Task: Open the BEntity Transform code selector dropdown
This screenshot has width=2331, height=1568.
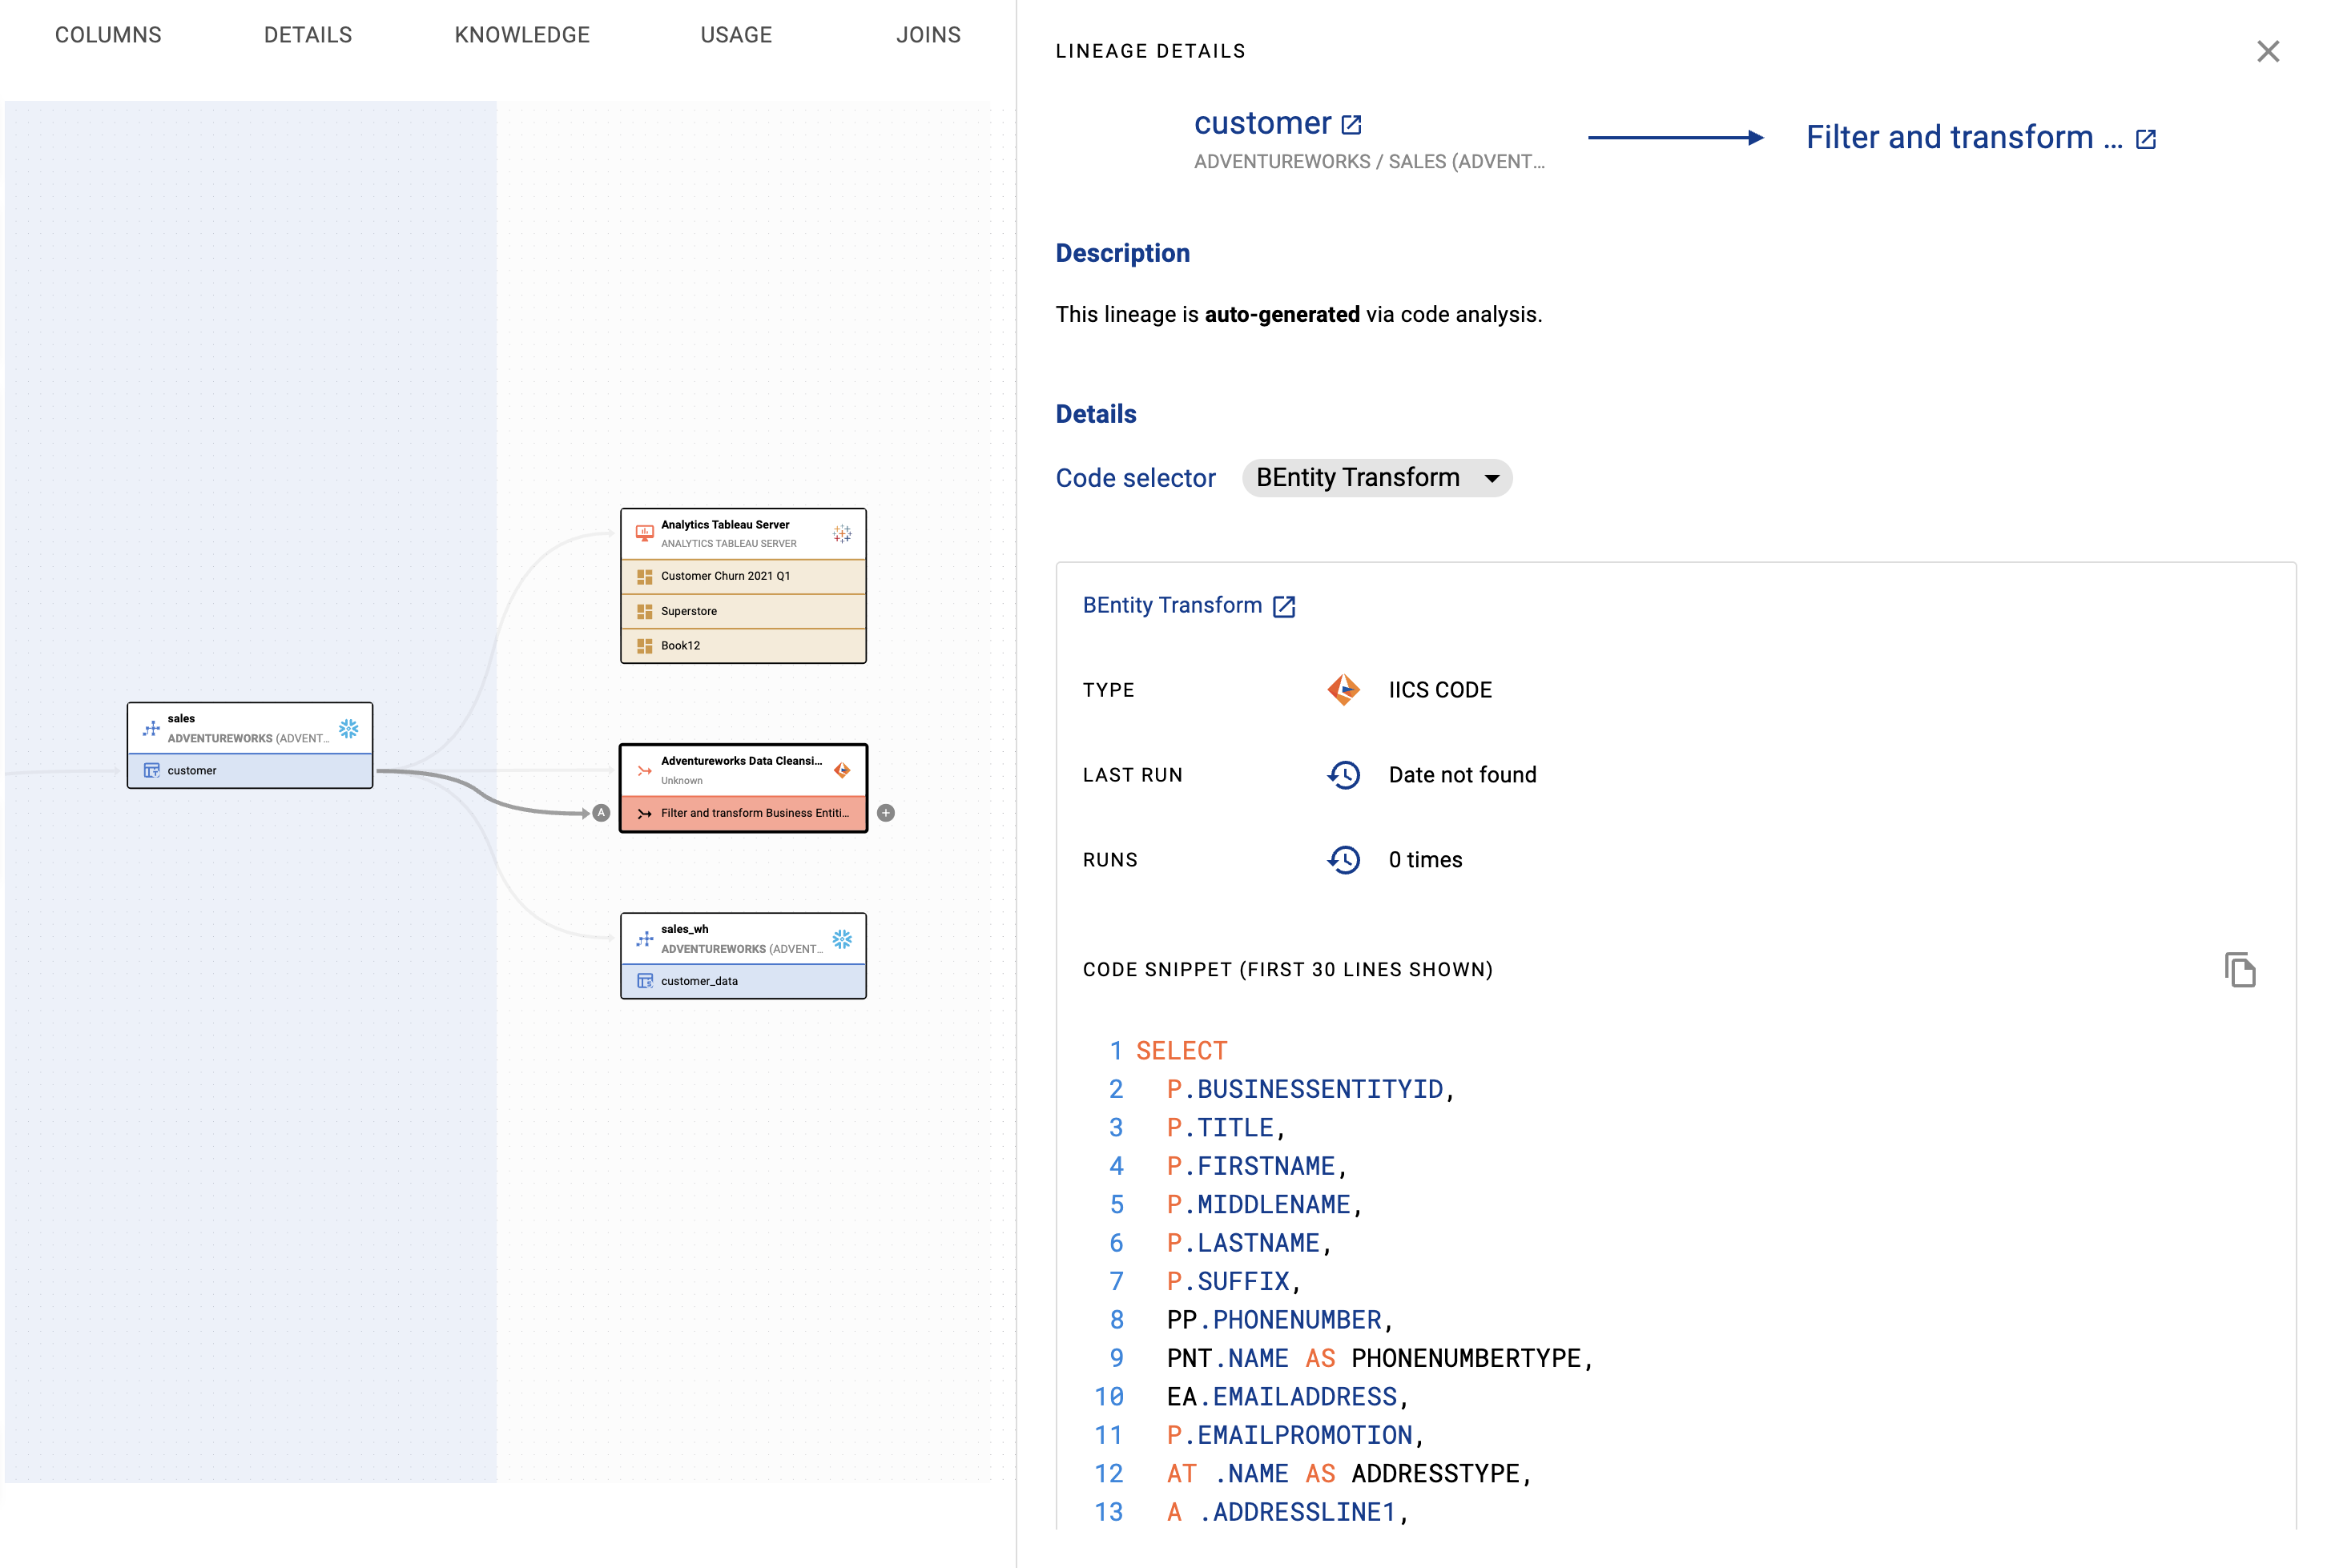Action: pos(1376,478)
